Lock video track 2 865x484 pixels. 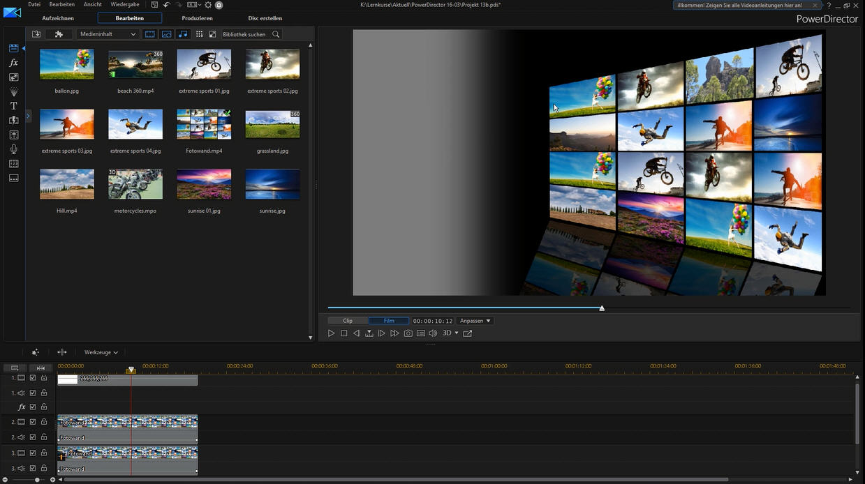[x=43, y=422]
